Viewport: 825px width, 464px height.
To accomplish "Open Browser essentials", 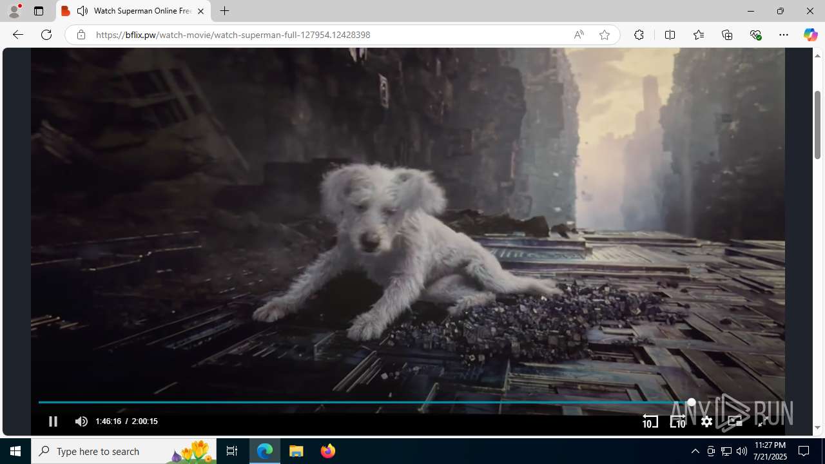I will [x=755, y=35].
